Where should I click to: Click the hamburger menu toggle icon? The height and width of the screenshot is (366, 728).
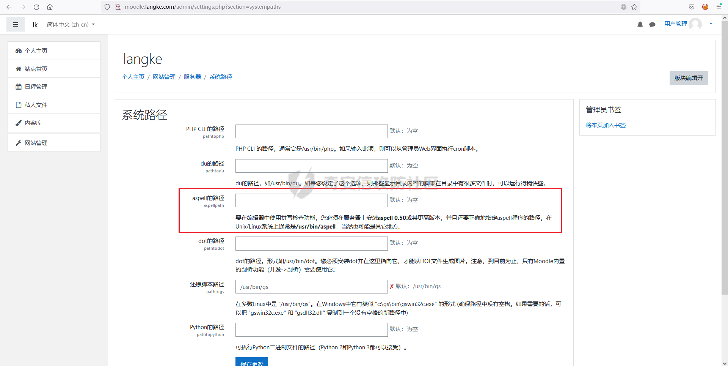[x=16, y=25]
